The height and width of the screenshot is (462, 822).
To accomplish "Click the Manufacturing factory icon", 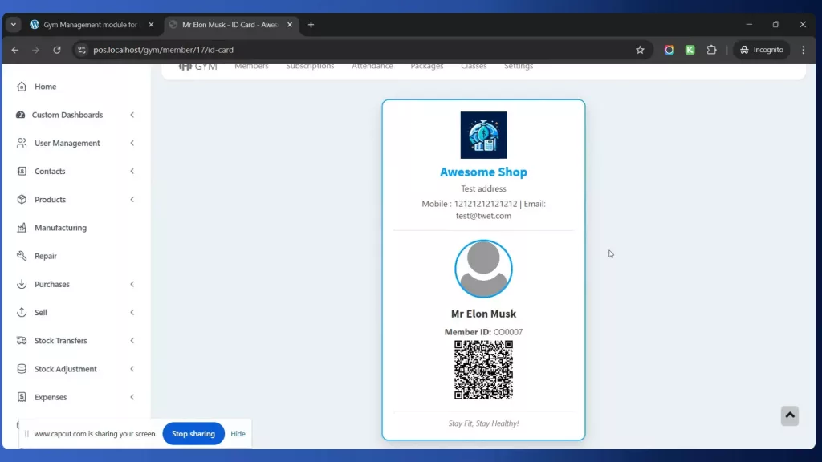I will point(22,228).
